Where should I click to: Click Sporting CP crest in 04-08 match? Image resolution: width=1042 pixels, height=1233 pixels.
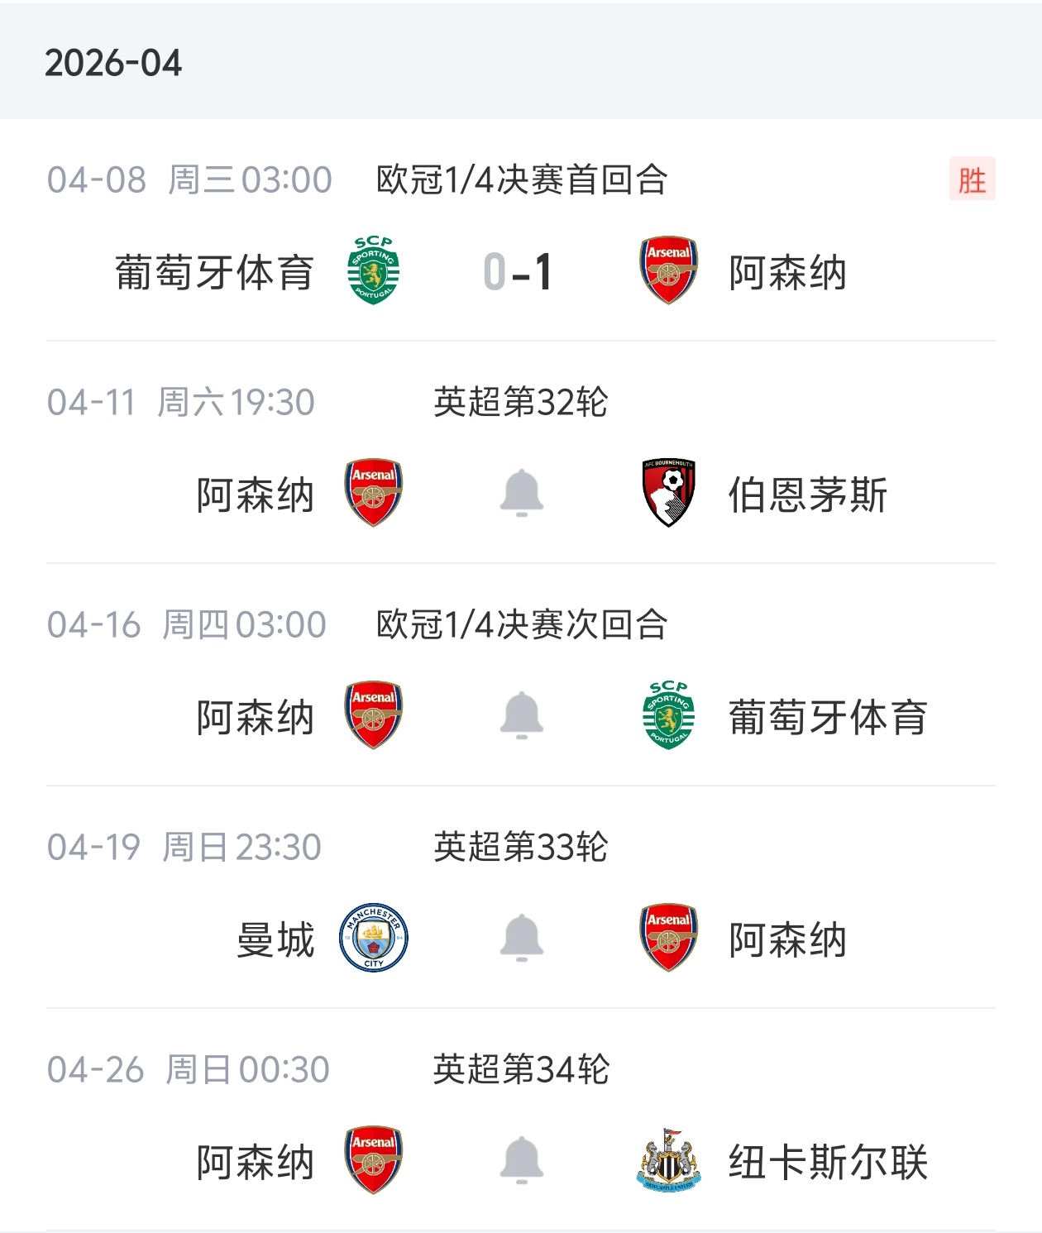[373, 270]
